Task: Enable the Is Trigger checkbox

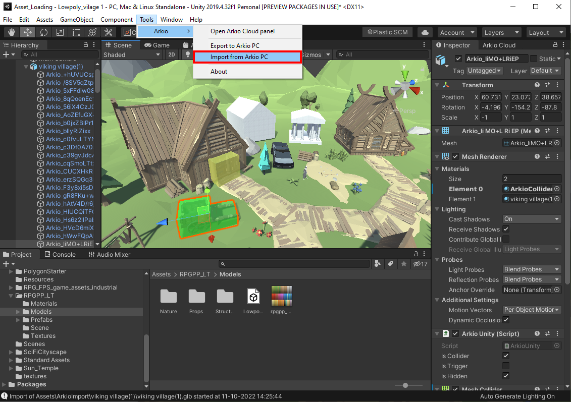Action: point(506,366)
